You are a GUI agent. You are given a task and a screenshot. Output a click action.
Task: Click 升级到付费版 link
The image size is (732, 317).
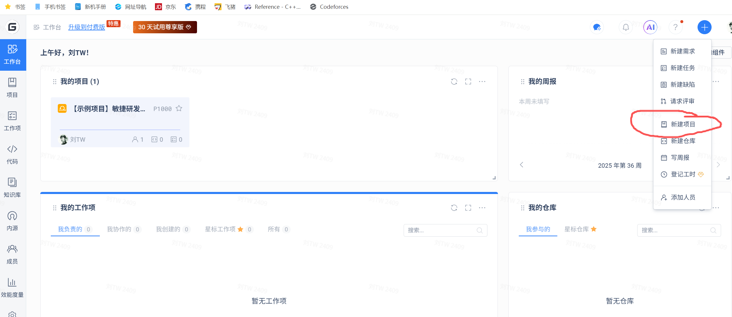(x=86, y=27)
